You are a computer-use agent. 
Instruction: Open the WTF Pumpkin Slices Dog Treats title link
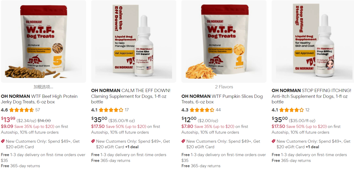[x=222, y=99]
